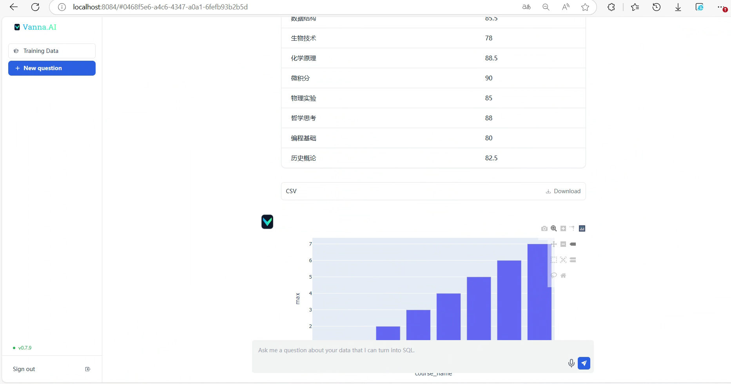Screen dimensions: 731x384
Task: Select the 微积分 table cell
Action: (x=300, y=78)
